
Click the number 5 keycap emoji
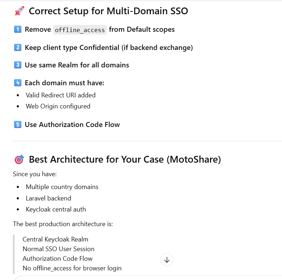[17, 124]
